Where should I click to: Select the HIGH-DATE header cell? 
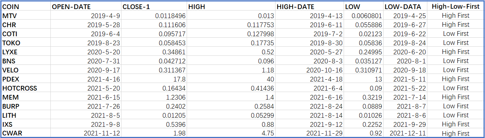click(x=309, y=7)
